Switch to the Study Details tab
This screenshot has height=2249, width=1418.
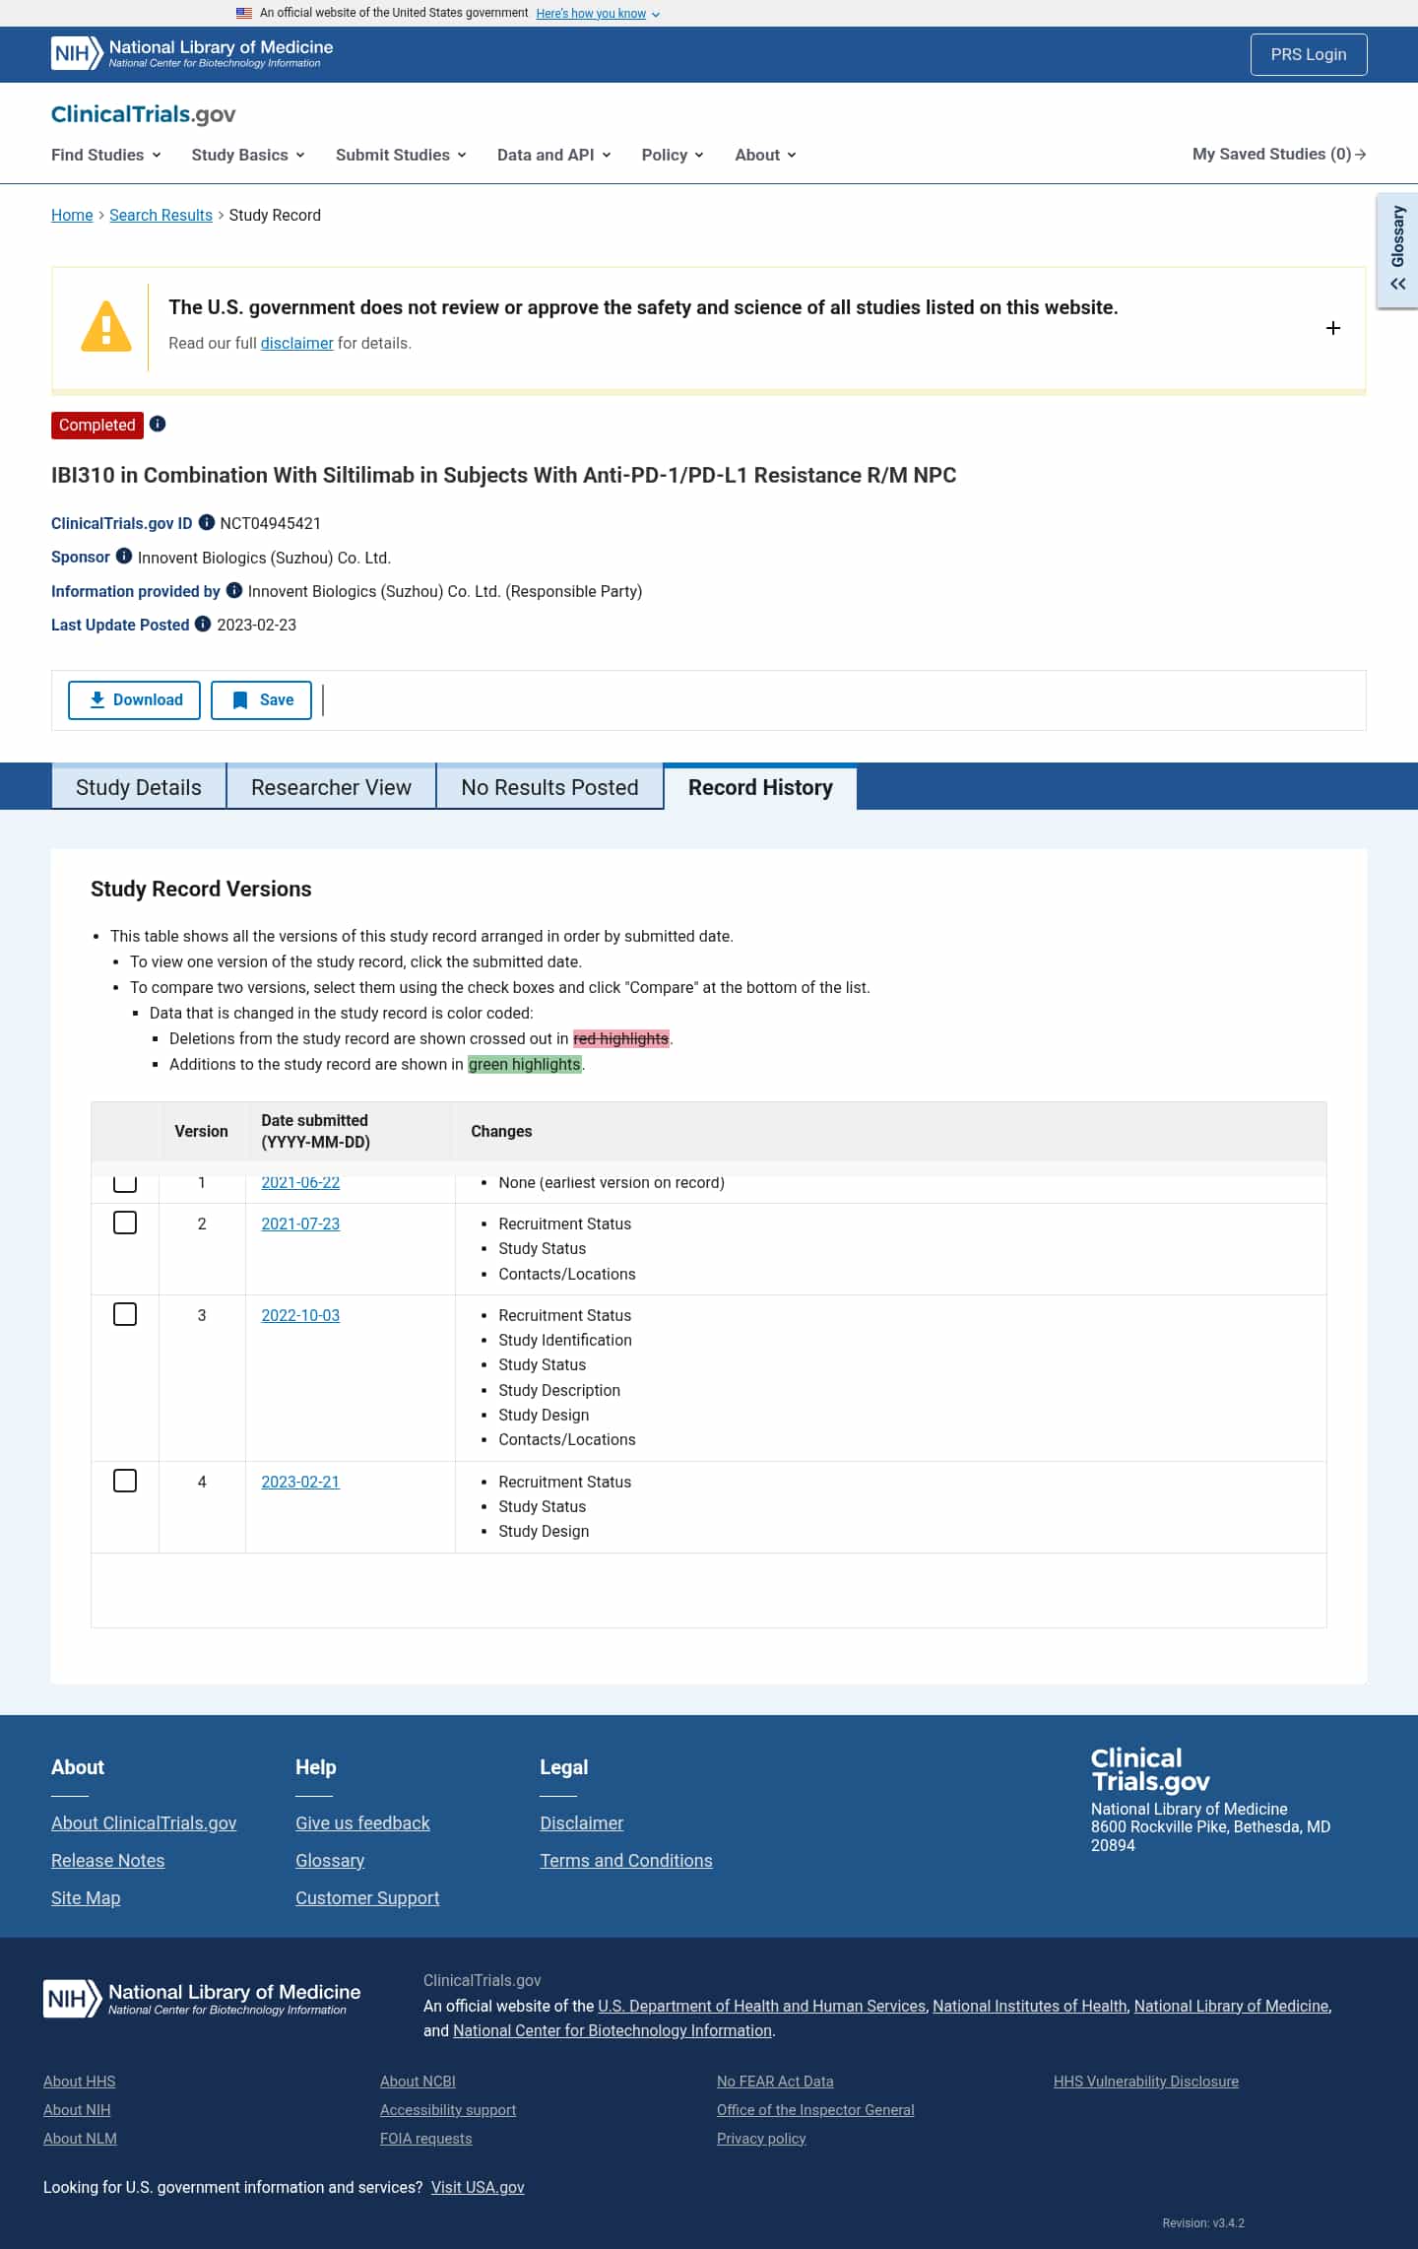click(x=139, y=787)
